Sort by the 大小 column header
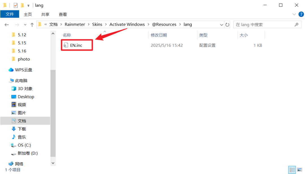Viewport: 305px width, 174px height. coord(244,35)
